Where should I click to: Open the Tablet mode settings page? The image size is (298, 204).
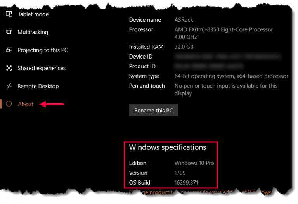click(33, 14)
